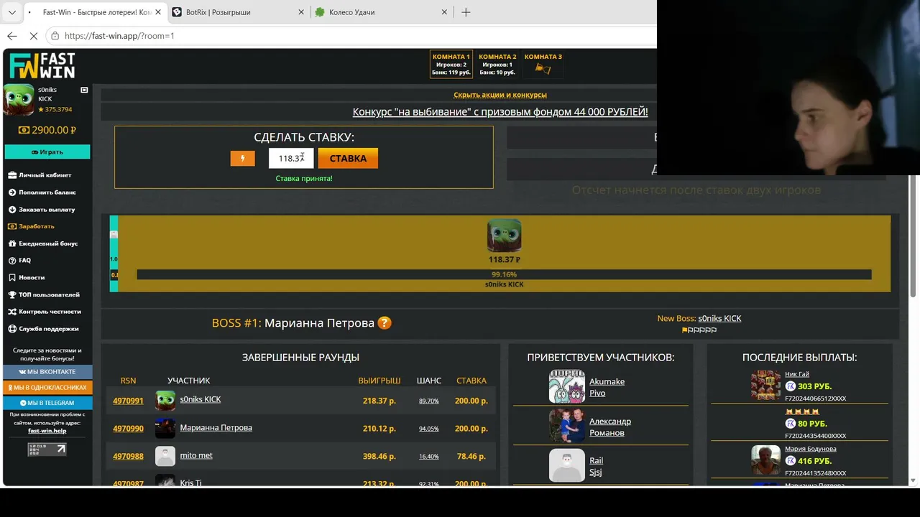
Task: Open round 4970991 link
Action: [128, 401]
